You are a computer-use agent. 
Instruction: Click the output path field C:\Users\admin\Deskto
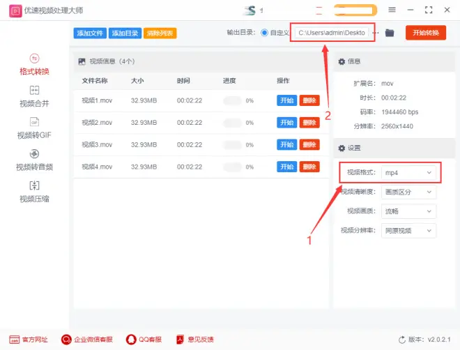(332, 33)
